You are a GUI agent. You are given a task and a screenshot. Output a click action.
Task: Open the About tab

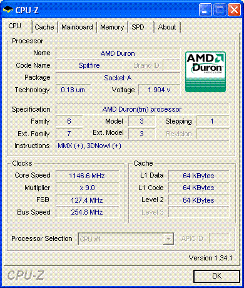coord(167,27)
